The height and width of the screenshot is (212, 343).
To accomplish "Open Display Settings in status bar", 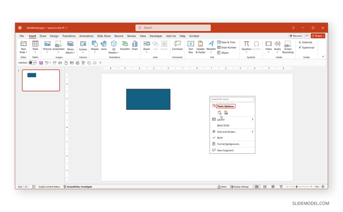I will [x=239, y=187].
